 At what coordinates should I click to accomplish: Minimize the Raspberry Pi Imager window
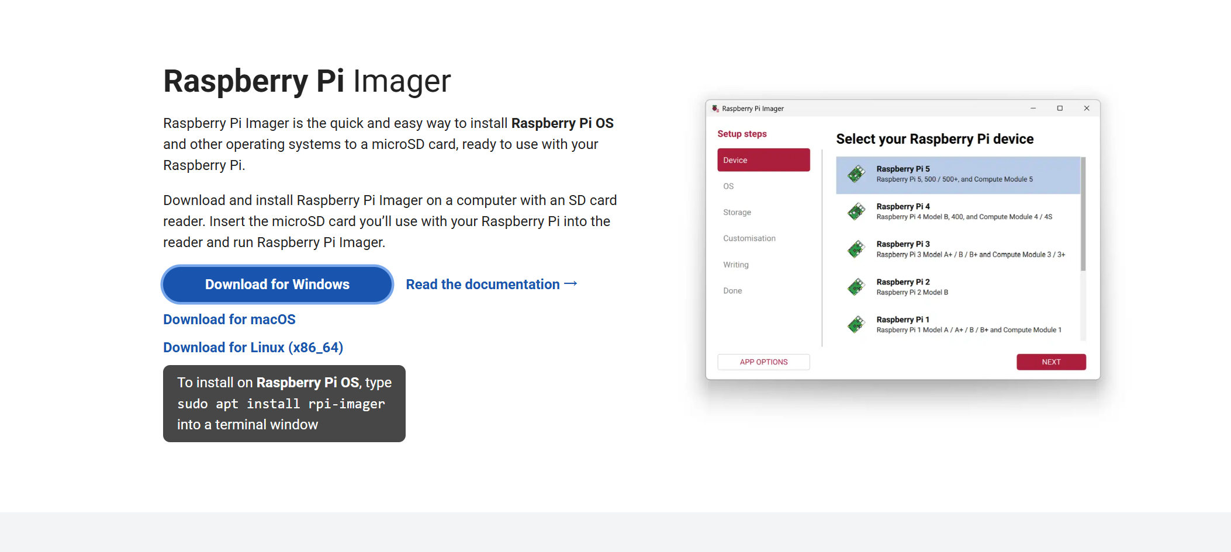1033,109
